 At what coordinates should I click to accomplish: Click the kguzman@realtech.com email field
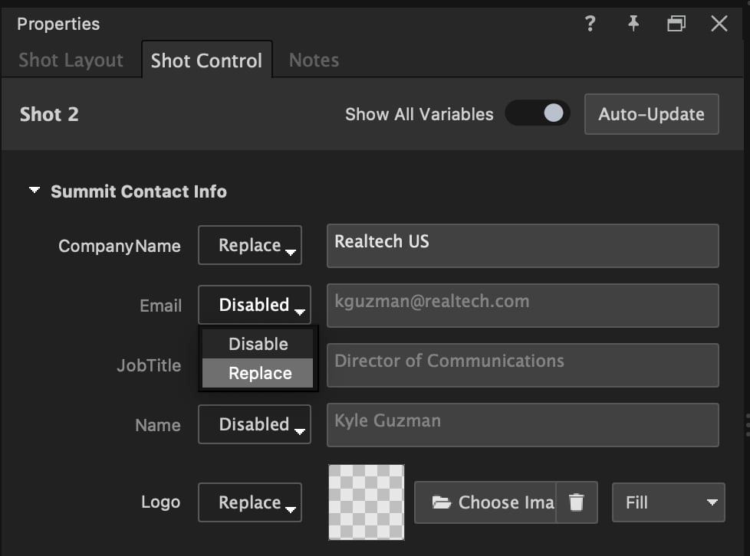[x=523, y=306]
